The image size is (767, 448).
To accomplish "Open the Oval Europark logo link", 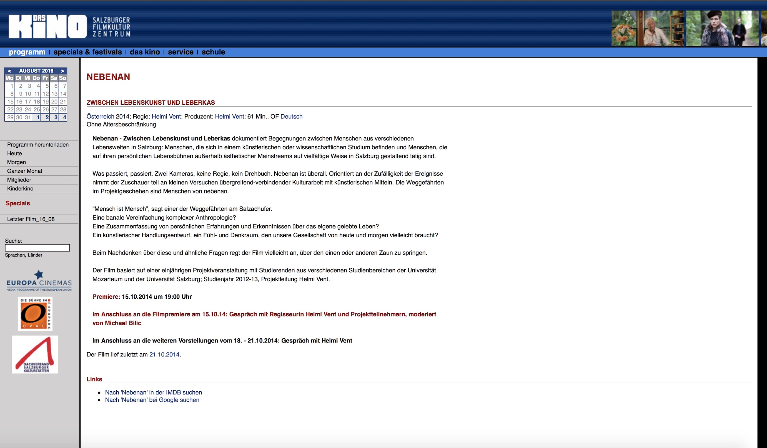I will 35,314.
